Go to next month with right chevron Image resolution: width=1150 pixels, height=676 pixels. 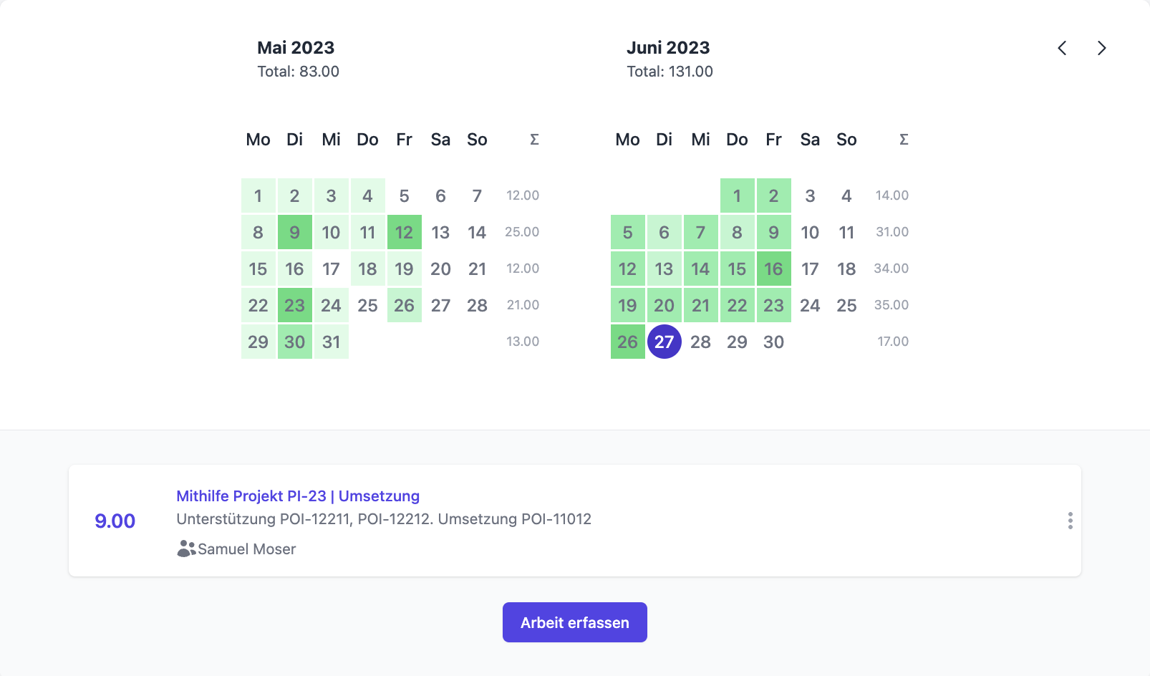tap(1101, 48)
